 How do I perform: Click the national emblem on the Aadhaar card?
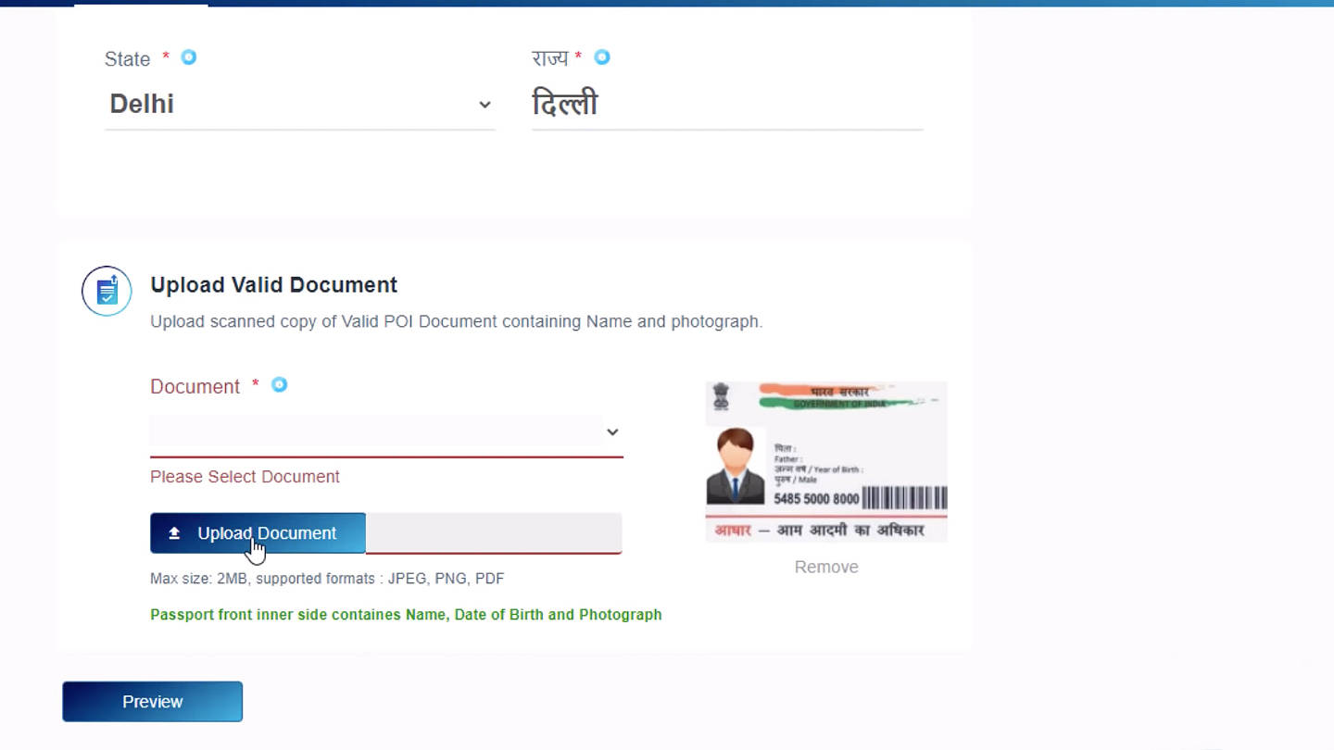(721, 398)
